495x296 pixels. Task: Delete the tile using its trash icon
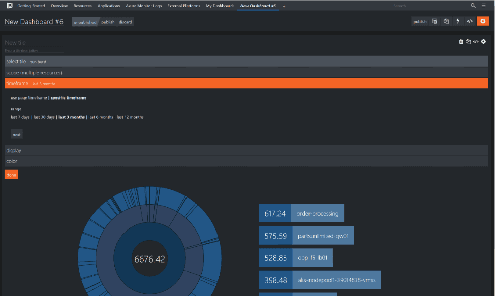point(461,41)
